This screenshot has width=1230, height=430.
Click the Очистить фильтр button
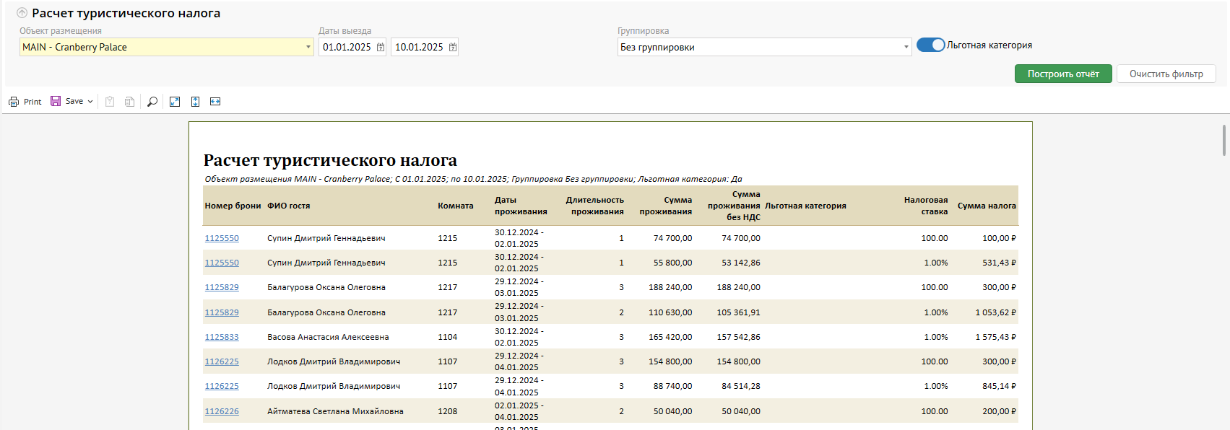pyautogui.click(x=1166, y=74)
